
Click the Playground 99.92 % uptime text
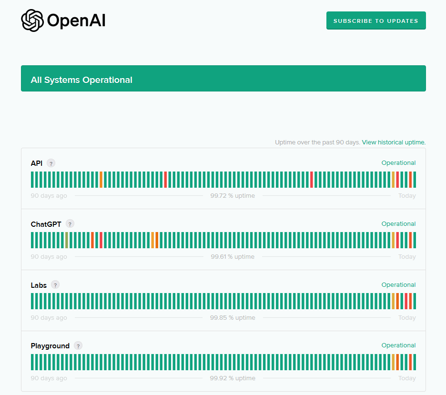(x=233, y=378)
